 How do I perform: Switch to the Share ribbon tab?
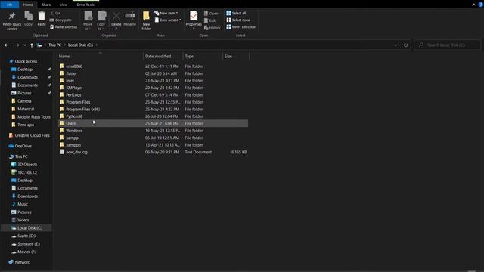point(46,5)
